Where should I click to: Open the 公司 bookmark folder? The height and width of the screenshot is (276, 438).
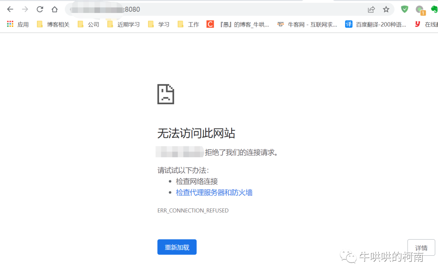[88, 24]
